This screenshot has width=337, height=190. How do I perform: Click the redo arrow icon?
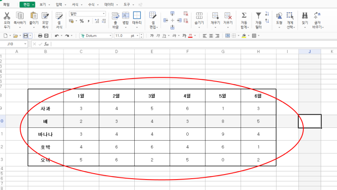[x=67, y=36]
